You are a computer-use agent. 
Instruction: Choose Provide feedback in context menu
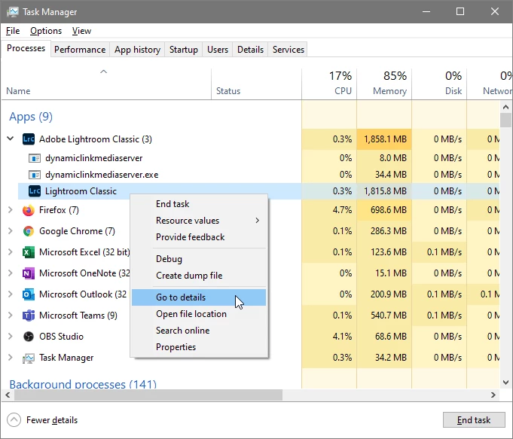199,237
